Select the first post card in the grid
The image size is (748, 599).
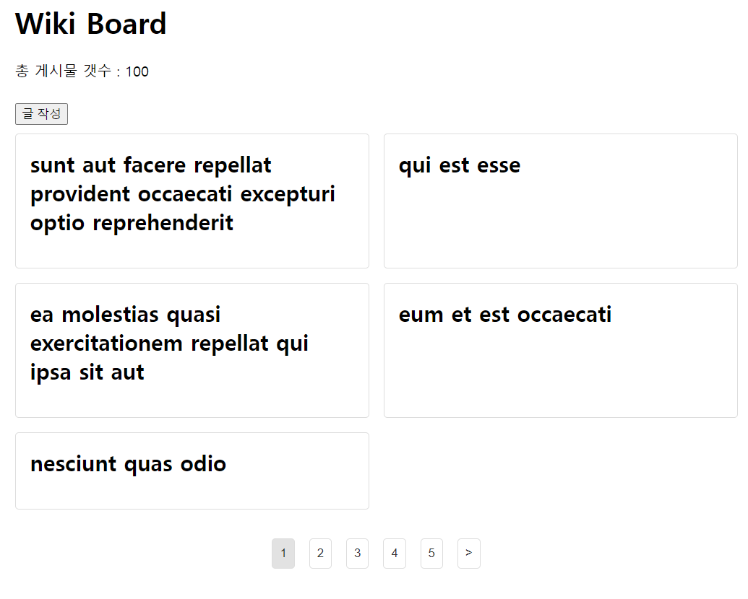pyautogui.click(x=192, y=201)
